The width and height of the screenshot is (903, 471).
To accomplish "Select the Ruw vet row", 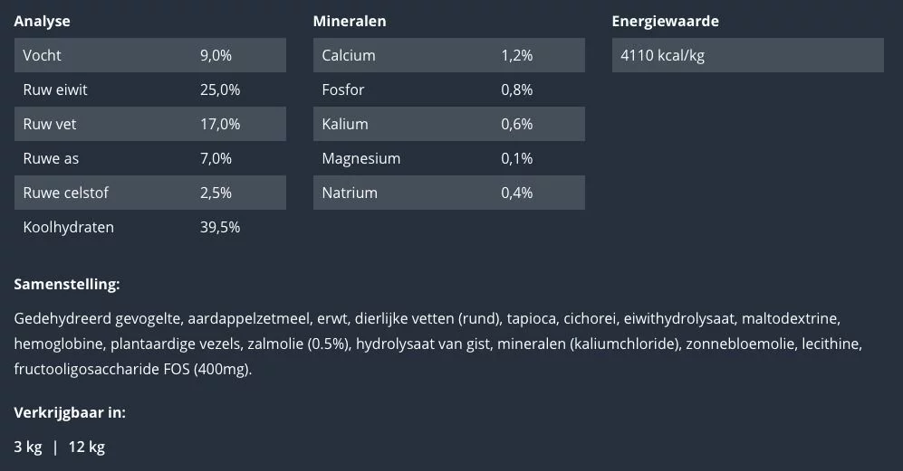I will tap(149, 124).
